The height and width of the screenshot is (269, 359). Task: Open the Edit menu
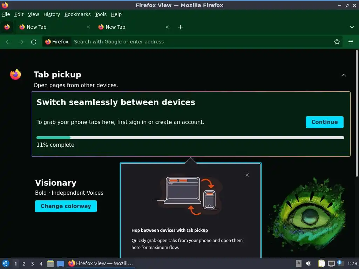click(19, 14)
